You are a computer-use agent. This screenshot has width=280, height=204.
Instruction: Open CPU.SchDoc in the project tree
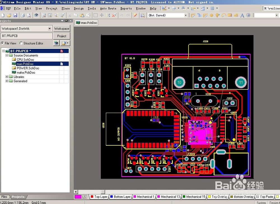(x=25, y=59)
